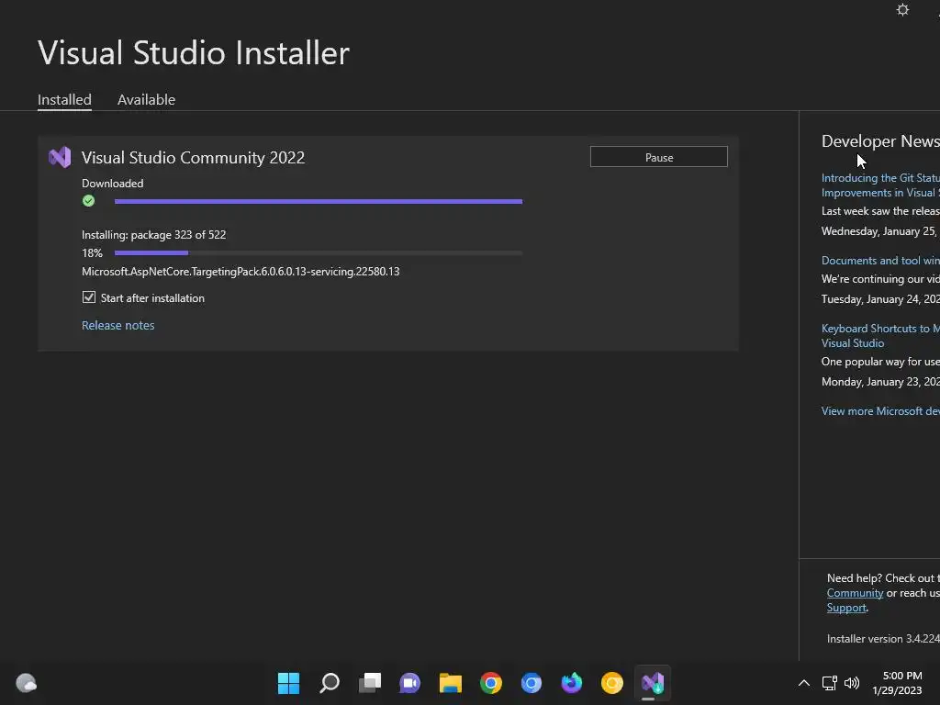This screenshot has height=705, width=940.
Task: Launch Google Chrome from taskbar
Action: point(491,683)
